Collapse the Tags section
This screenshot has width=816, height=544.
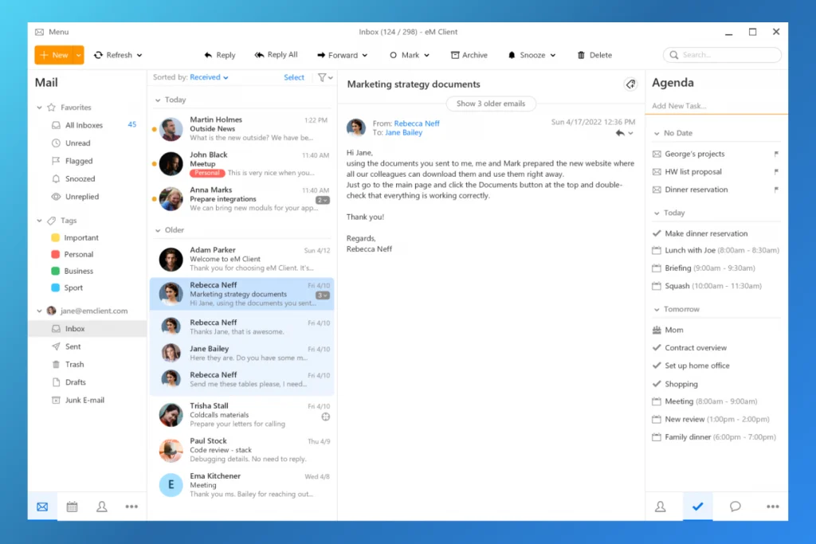[x=40, y=221]
